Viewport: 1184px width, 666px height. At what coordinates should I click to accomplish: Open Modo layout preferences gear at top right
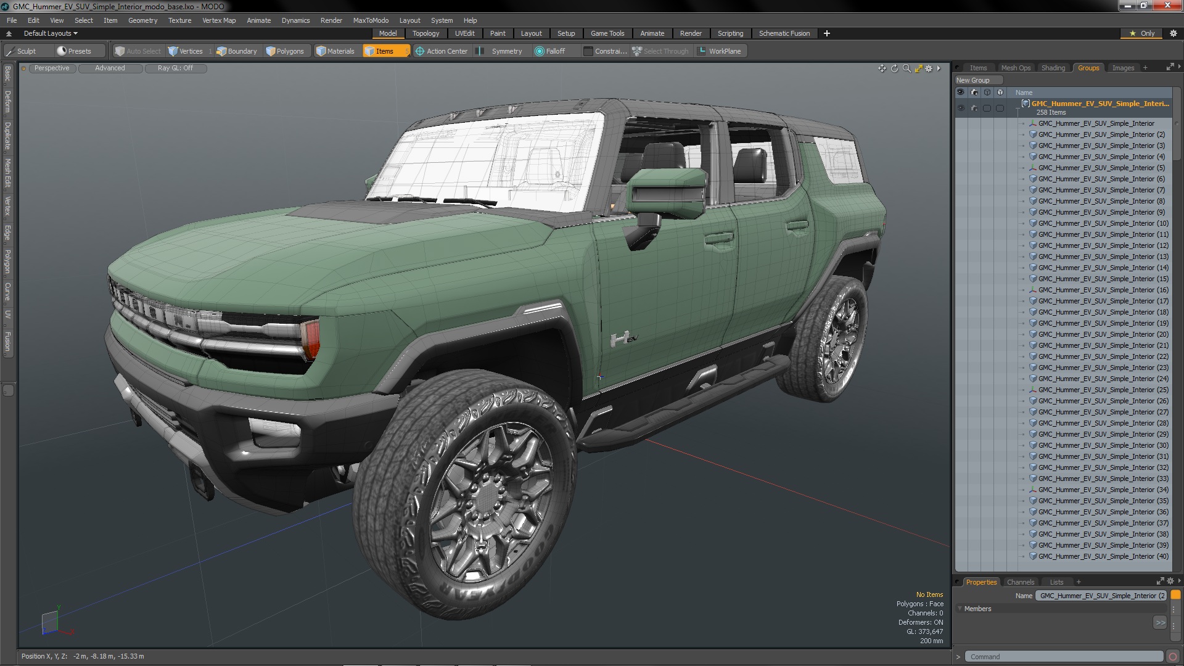click(x=1173, y=33)
